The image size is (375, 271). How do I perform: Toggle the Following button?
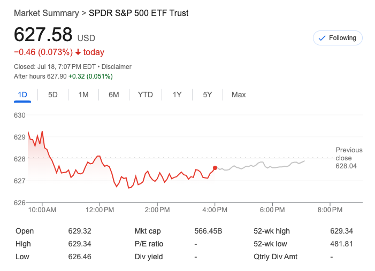(338, 38)
